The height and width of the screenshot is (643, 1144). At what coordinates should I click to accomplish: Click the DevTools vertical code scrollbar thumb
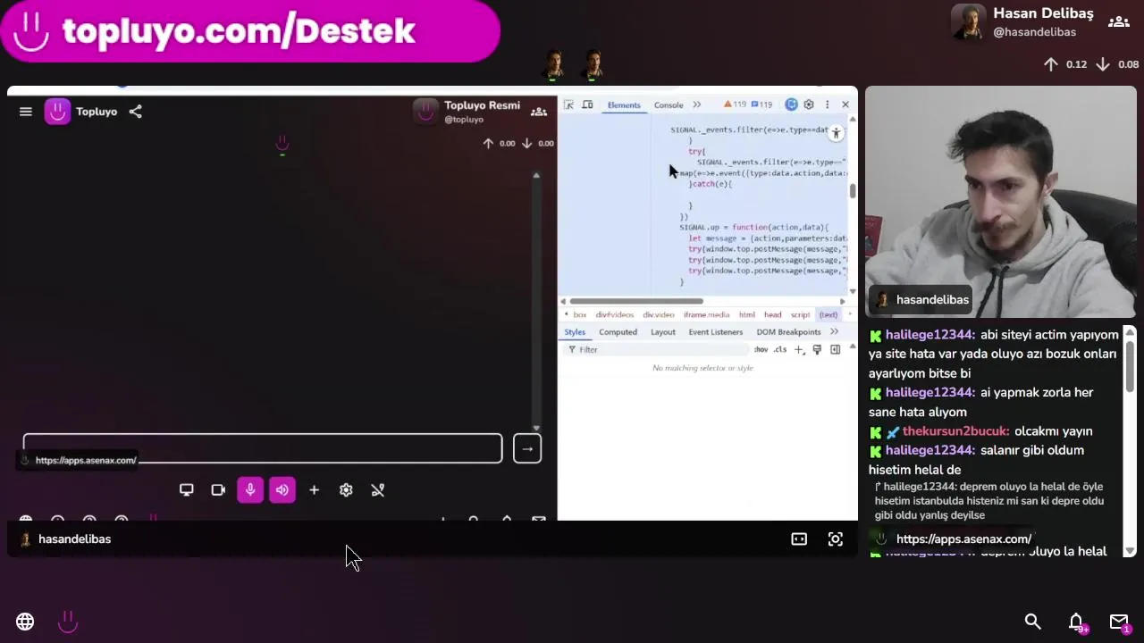[x=852, y=191]
